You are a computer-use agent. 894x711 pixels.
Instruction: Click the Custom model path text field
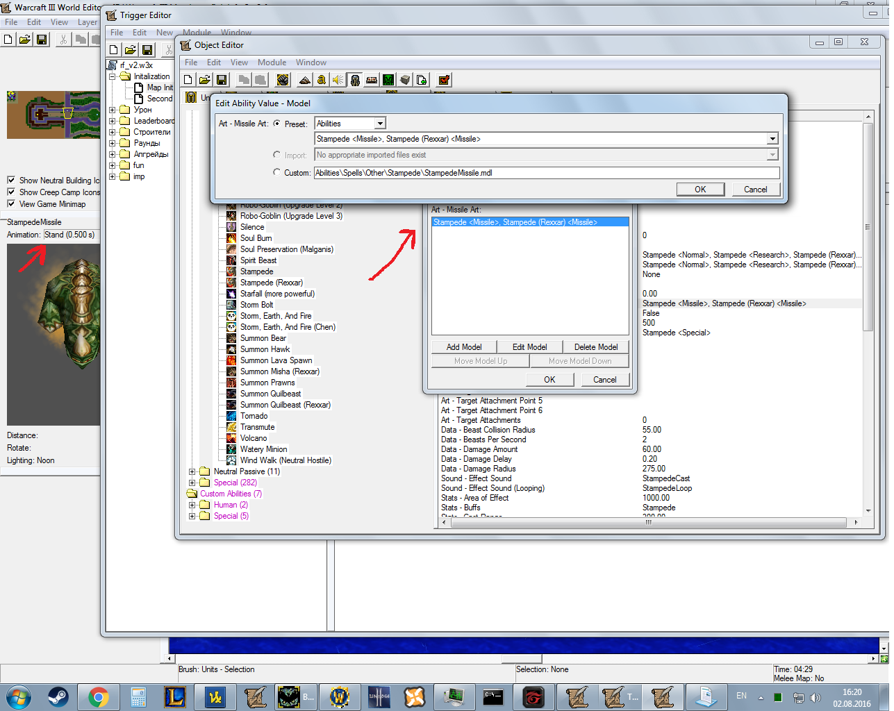[546, 173]
